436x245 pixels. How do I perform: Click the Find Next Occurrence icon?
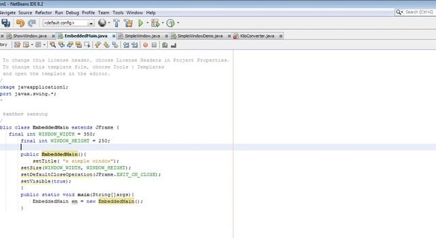tap(69, 45)
